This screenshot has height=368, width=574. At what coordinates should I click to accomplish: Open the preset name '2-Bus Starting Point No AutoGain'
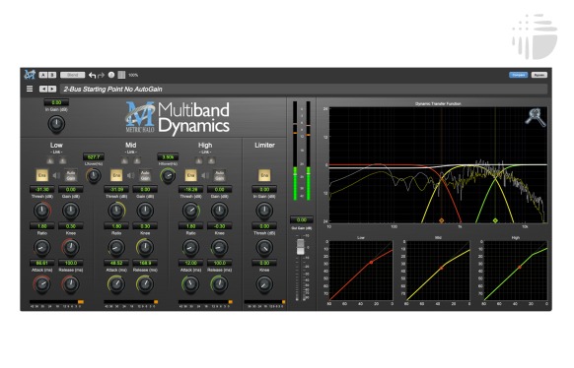(112, 90)
